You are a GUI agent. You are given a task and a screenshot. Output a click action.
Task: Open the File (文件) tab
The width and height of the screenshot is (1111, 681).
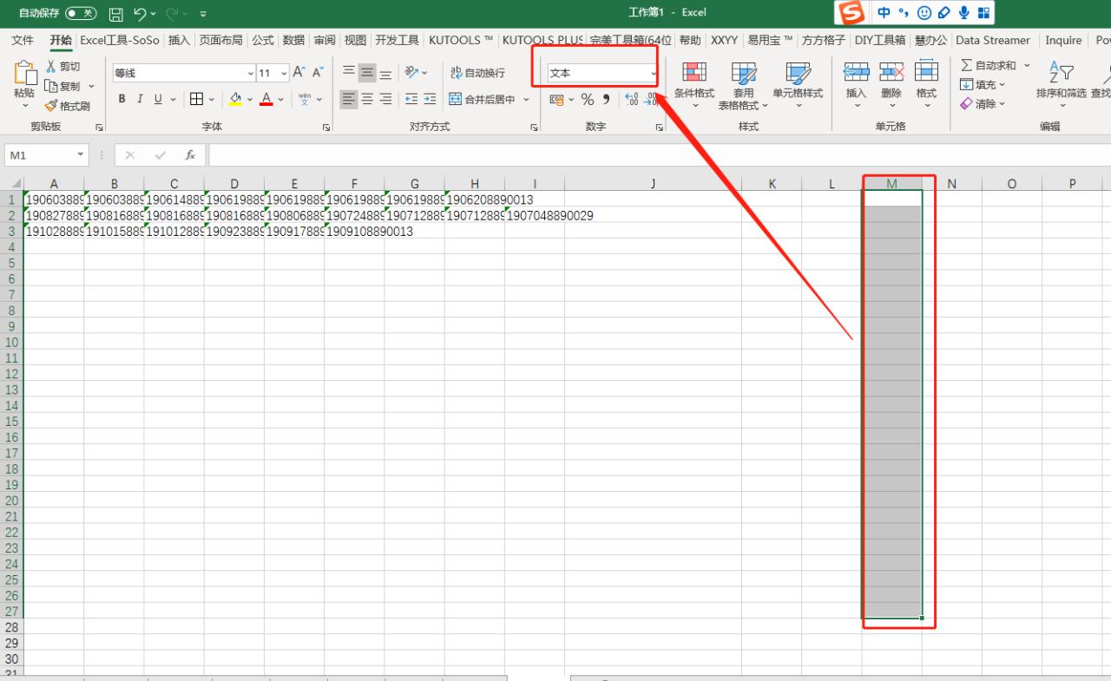[23, 40]
